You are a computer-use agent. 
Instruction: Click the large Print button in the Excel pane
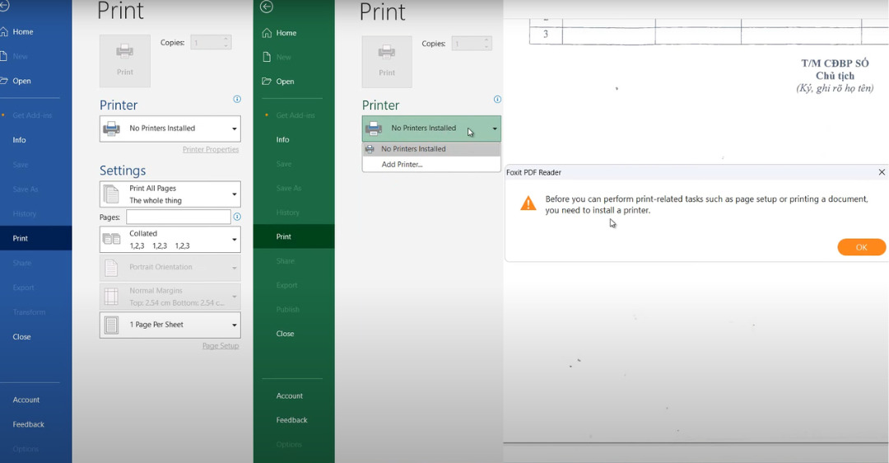point(387,62)
